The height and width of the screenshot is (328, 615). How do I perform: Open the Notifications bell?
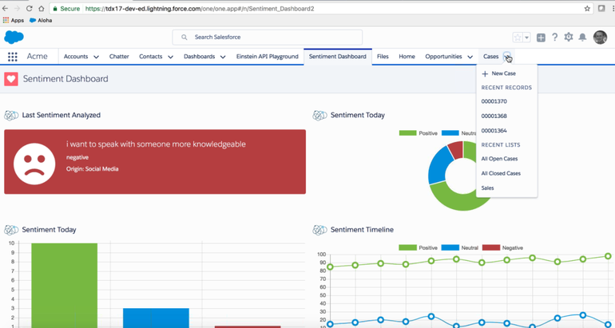(x=582, y=38)
